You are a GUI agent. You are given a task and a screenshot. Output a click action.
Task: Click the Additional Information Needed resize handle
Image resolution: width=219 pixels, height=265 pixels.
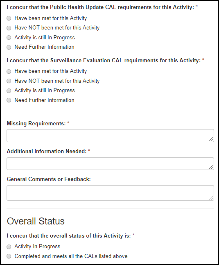pos(211,167)
